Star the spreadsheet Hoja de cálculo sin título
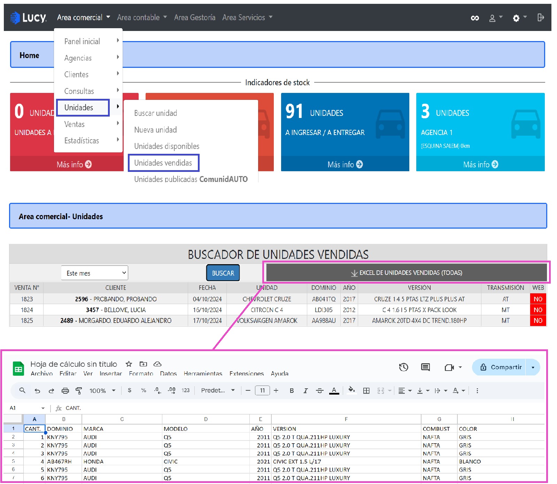This screenshot has width=557, height=484. coord(129,364)
